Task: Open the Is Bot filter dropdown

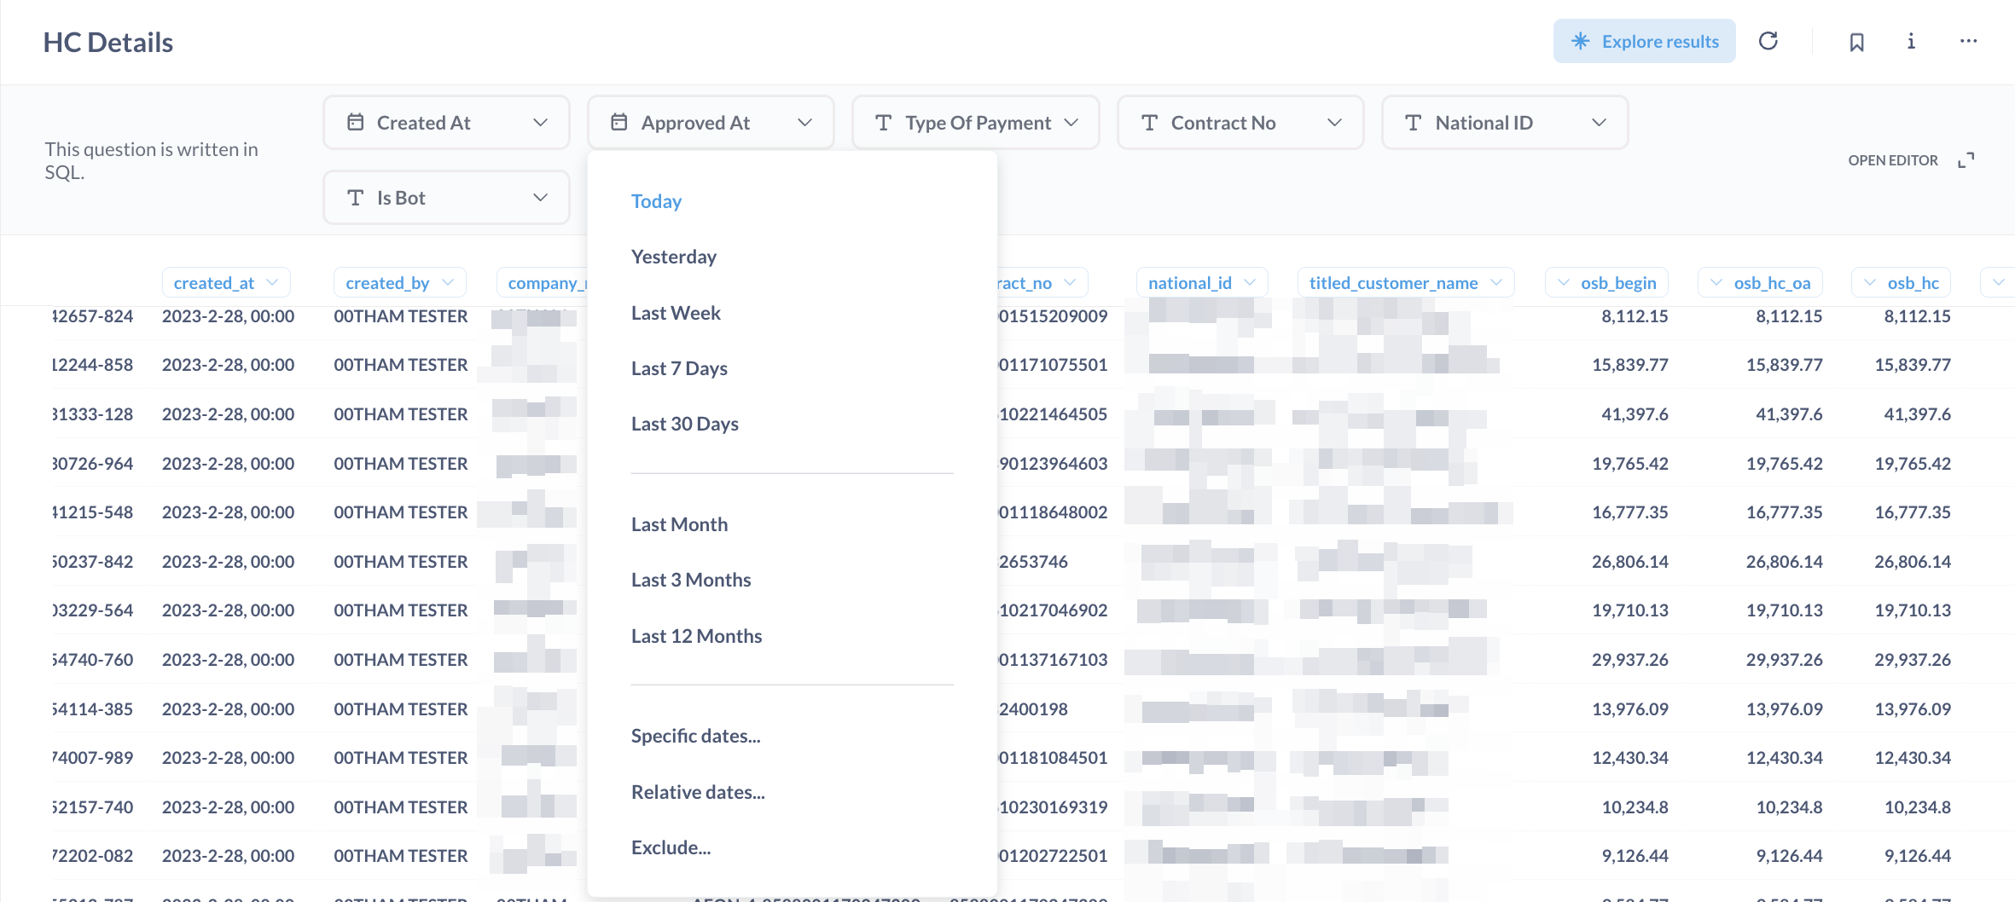Action: click(x=446, y=198)
